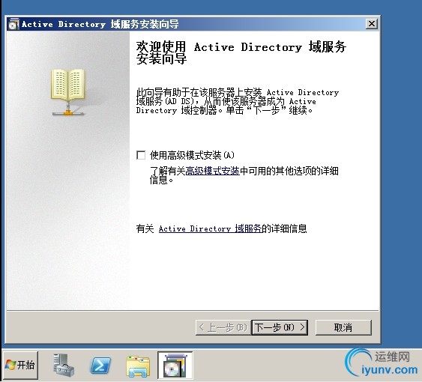Click the disabled 上一步(B) button
This screenshot has height=382, width=422.
223,327
